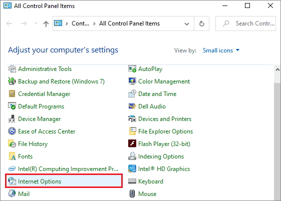Click the Mail icon
The height and width of the screenshot is (201, 281).
[12, 193]
